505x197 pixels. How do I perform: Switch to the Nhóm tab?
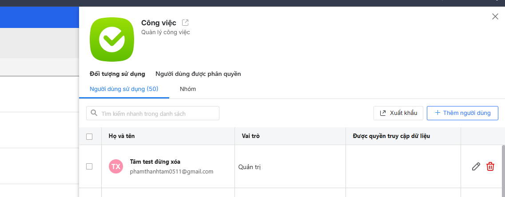188,89
